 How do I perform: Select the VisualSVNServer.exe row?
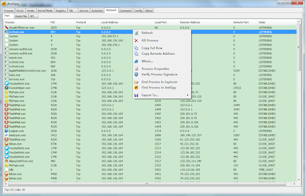(150, 28)
